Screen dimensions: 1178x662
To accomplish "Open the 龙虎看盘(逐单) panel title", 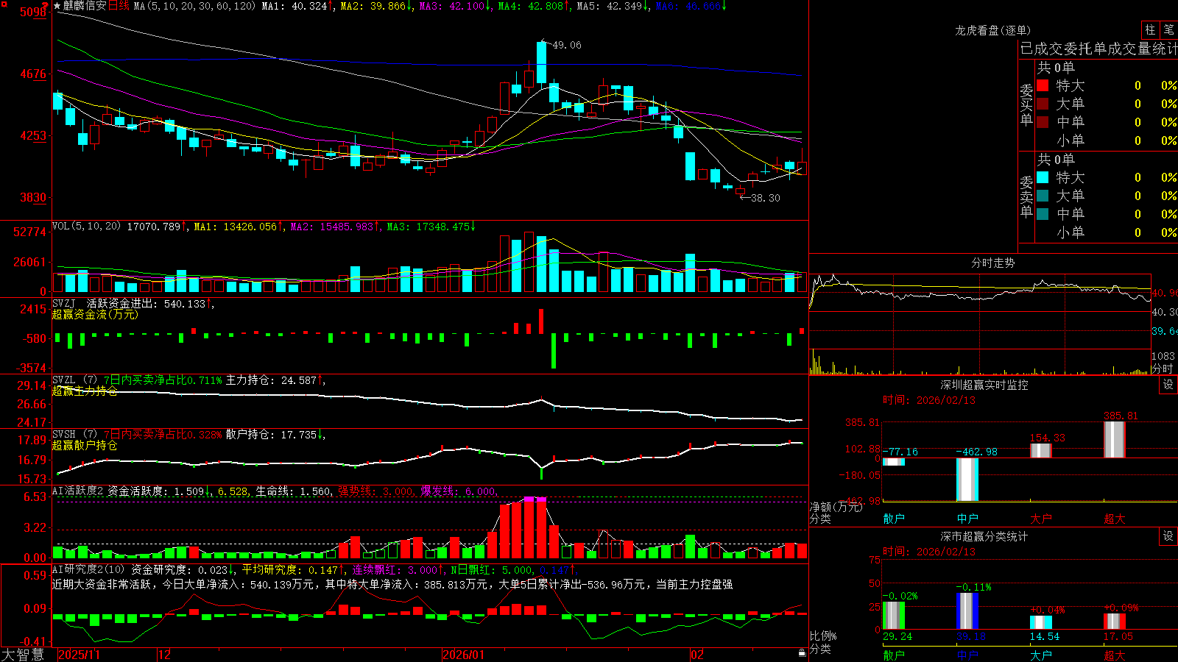I will click(x=992, y=30).
